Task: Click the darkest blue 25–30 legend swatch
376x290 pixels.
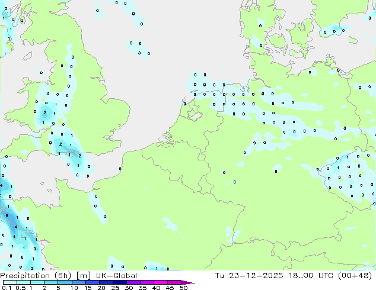Action: pyautogui.click(x=119, y=282)
